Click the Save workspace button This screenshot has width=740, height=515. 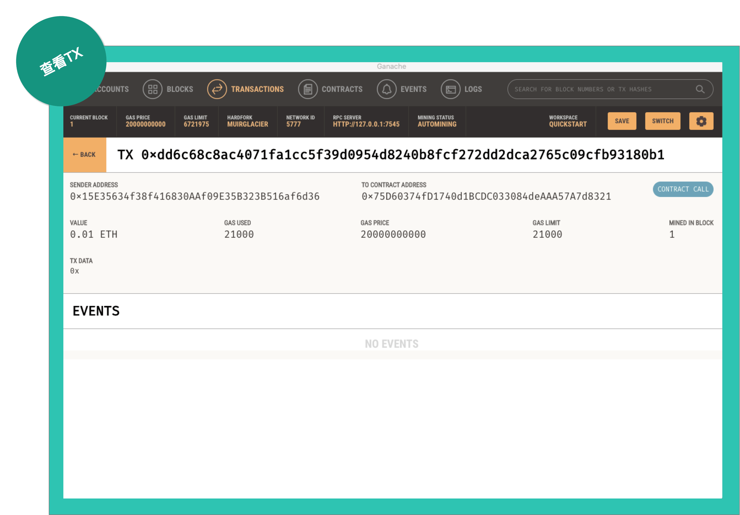pyautogui.click(x=622, y=121)
